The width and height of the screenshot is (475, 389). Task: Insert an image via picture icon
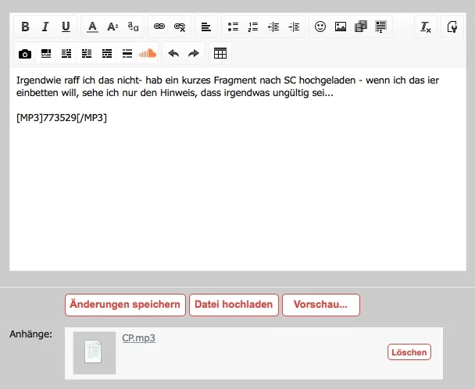[341, 27]
